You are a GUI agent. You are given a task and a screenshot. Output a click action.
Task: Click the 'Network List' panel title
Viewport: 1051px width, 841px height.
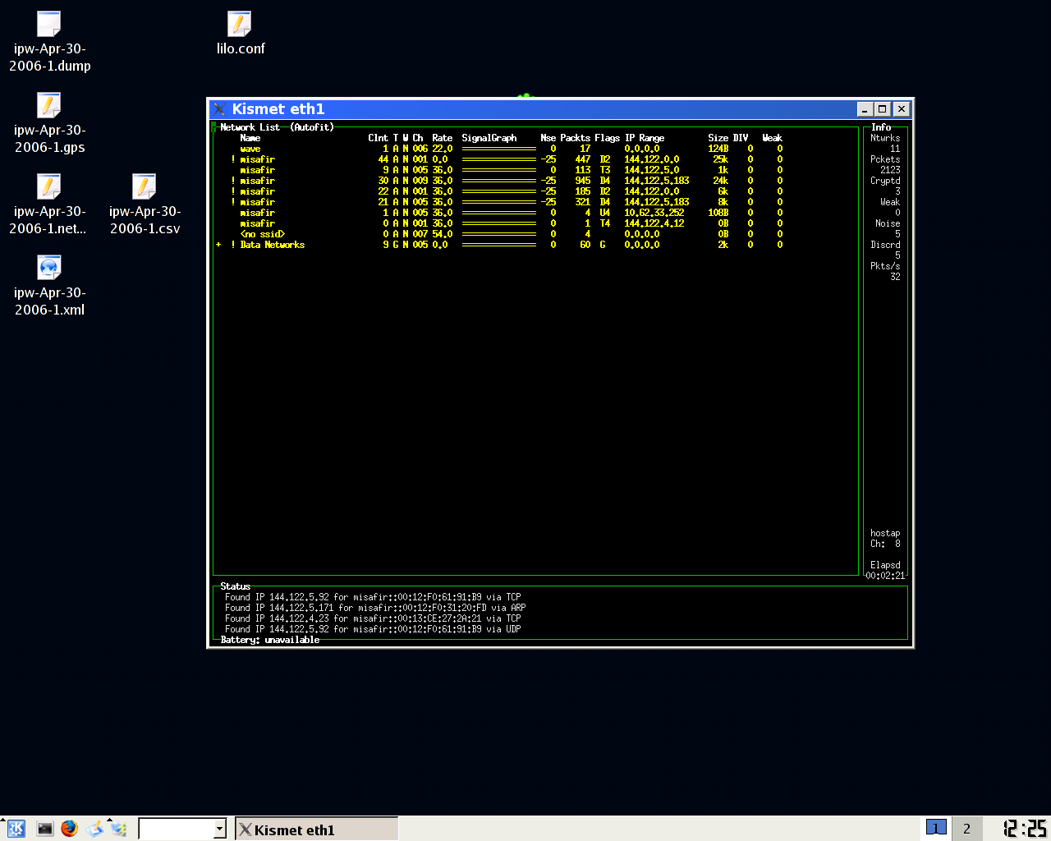click(x=250, y=127)
